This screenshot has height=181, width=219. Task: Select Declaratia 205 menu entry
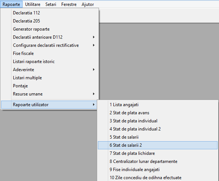click(x=49, y=21)
